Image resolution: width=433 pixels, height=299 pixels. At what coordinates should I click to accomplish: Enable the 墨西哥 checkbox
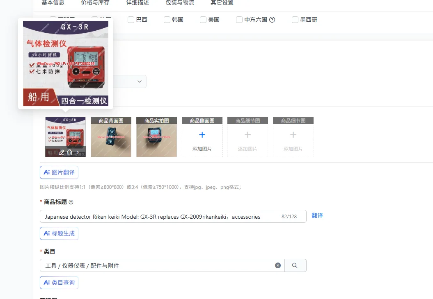295,20
